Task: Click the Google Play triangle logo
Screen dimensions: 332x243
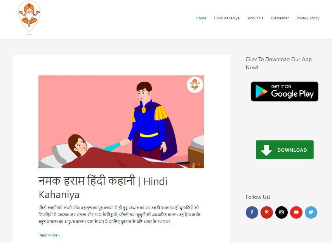Action: pos(261,92)
